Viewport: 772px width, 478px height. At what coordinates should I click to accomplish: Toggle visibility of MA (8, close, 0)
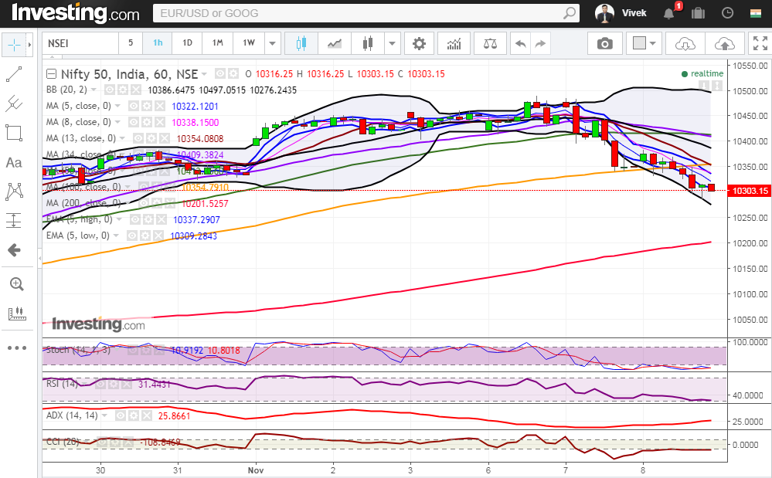133,122
